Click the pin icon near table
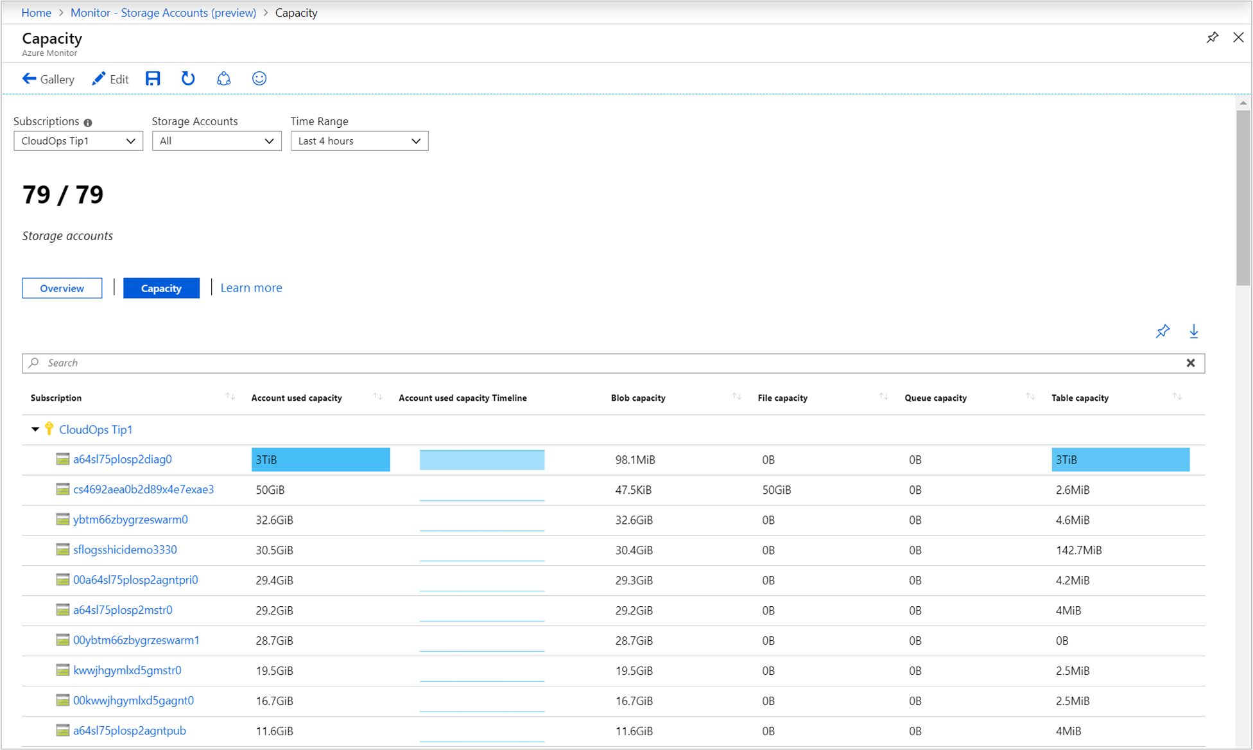This screenshot has height=750, width=1253. 1162,331
